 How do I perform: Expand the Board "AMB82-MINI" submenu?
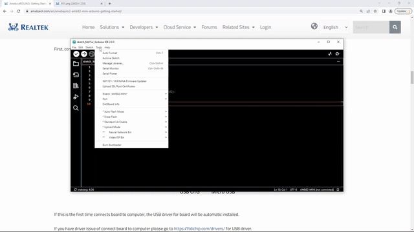pos(131,94)
